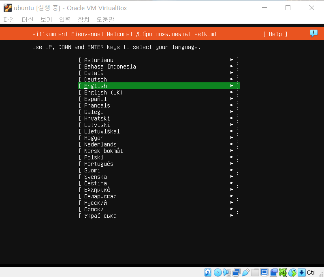
Task: Click the Ctrl host key label
Action: [311, 272]
